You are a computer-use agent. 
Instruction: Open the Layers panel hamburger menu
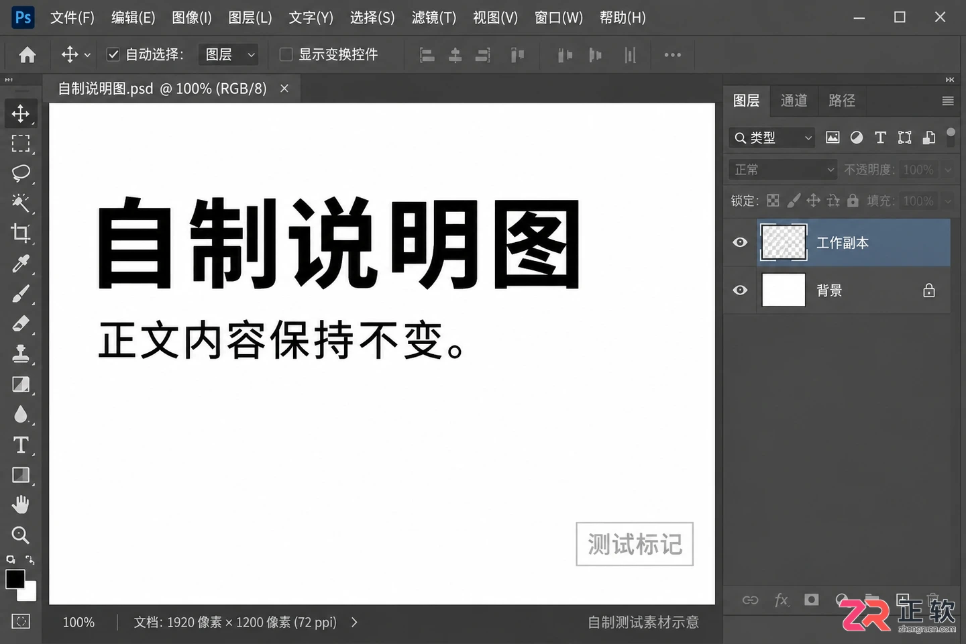coord(948,101)
